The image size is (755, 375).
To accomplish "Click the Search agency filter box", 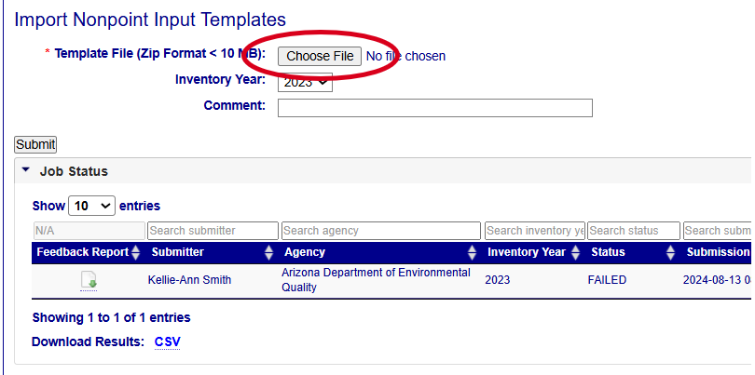I will pos(381,231).
